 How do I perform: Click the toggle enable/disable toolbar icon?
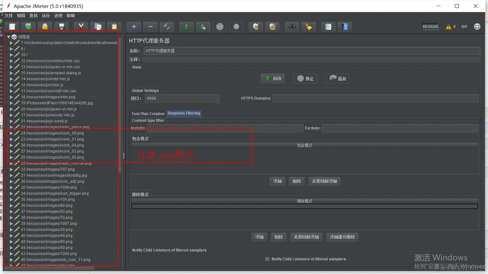pyautogui.click(x=167, y=27)
